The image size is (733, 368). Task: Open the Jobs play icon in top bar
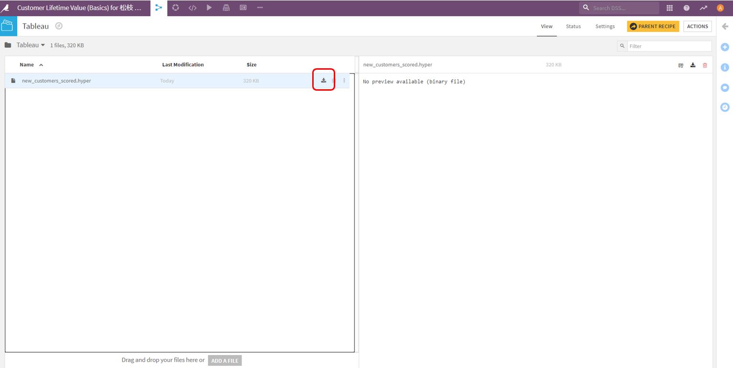pyautogui.click(x=209, y=8)
